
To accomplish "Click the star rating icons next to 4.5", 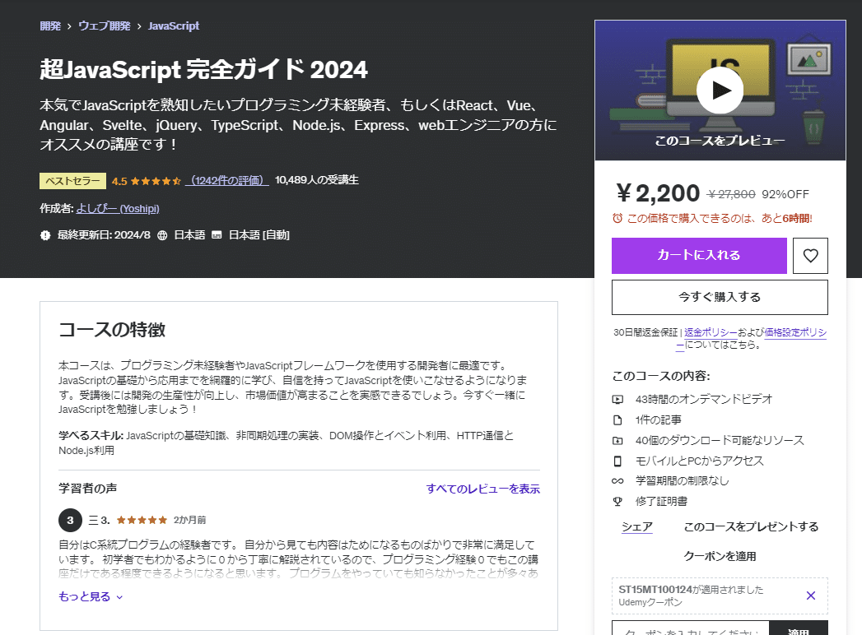I will click(156, 181).
